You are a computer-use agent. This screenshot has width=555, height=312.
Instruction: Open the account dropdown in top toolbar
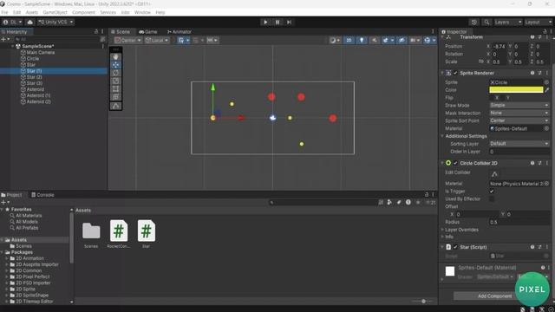(x=12, y=22)
